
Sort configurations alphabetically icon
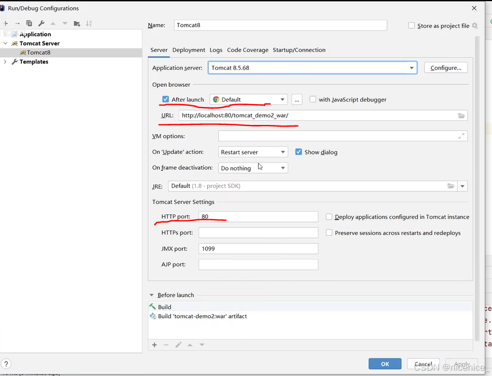(x=89, y=24)
